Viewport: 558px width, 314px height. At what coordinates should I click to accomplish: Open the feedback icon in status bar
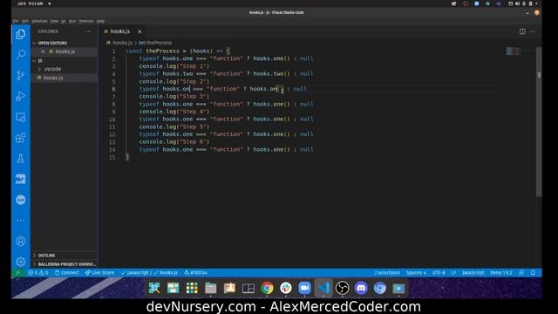click(x=521, y=273)
